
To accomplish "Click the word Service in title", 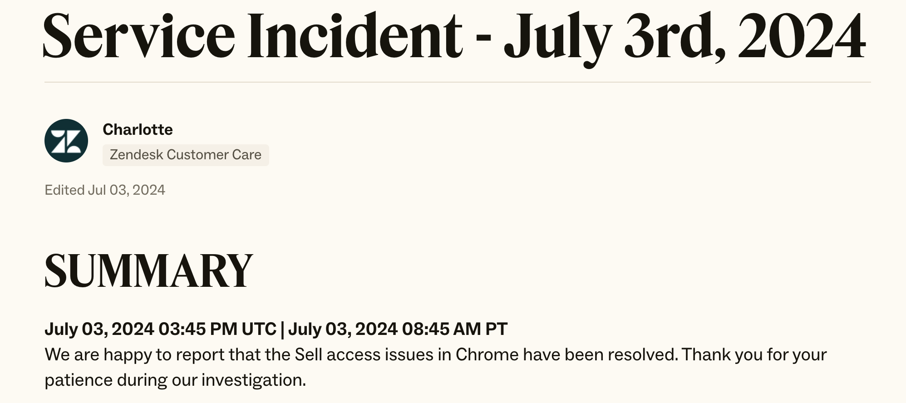I will pos(139,35).
